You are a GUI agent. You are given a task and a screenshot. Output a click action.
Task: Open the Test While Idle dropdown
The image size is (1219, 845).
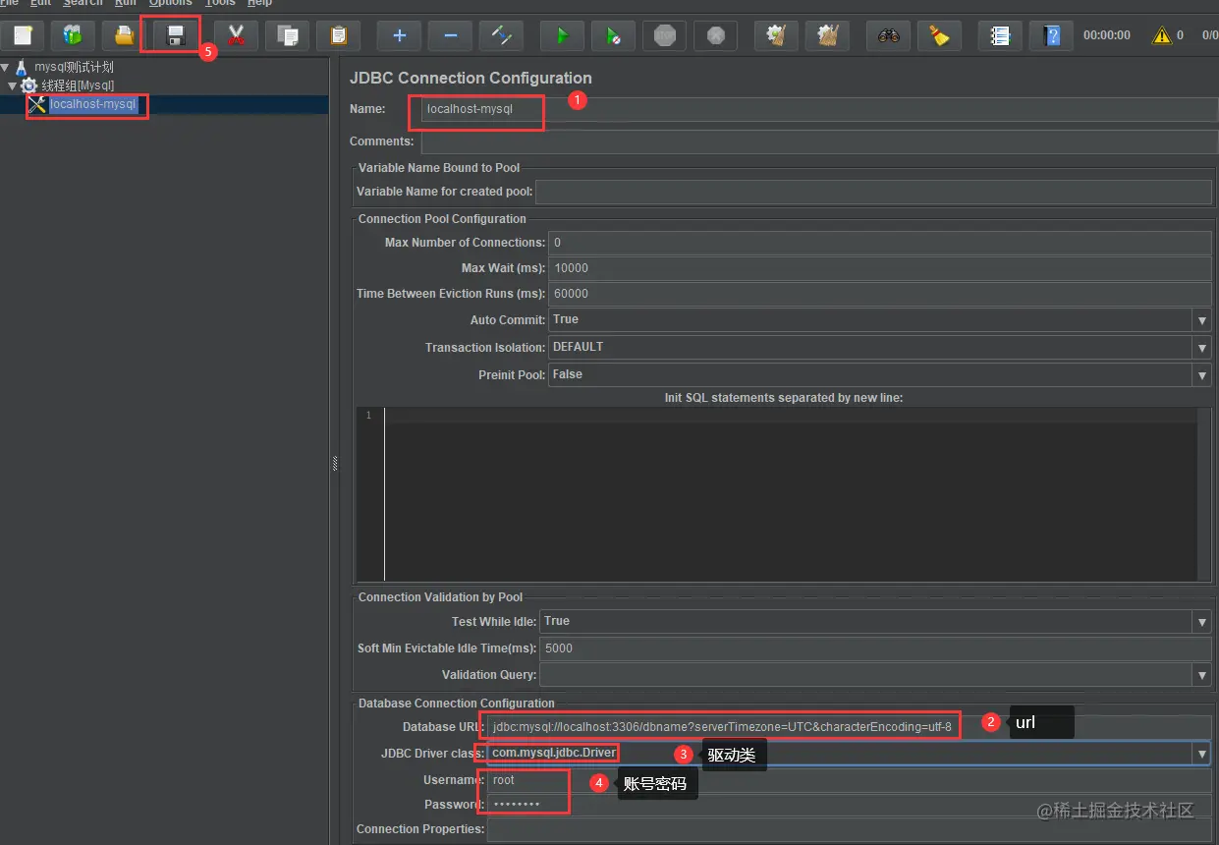[1201, 622]
